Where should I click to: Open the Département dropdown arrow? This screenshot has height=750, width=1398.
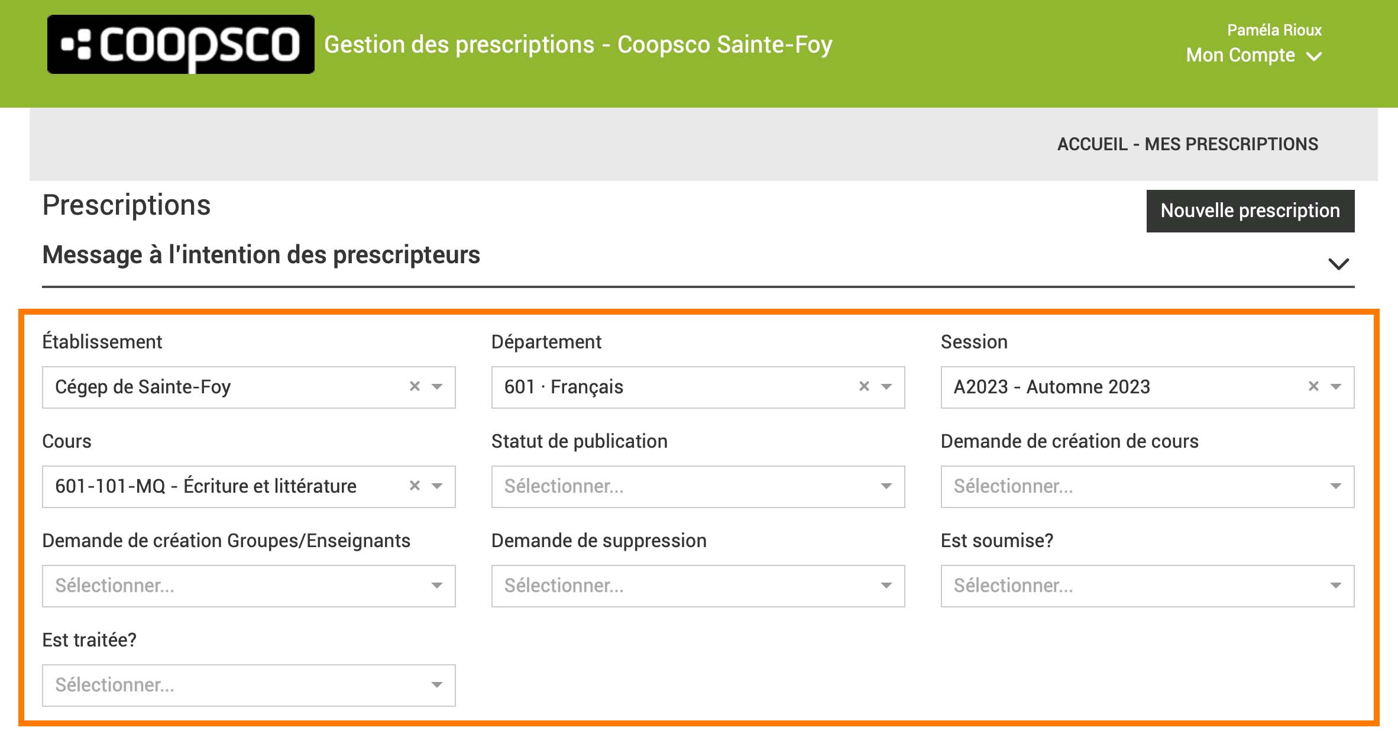point(886,387)
